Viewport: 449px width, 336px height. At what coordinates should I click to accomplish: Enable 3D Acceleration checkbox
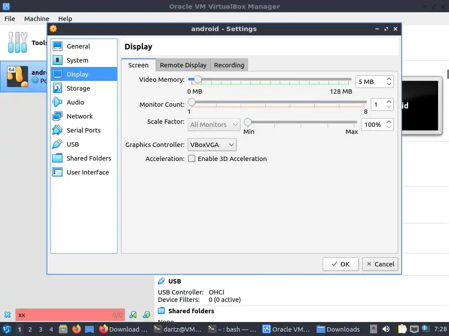(192, 158)
